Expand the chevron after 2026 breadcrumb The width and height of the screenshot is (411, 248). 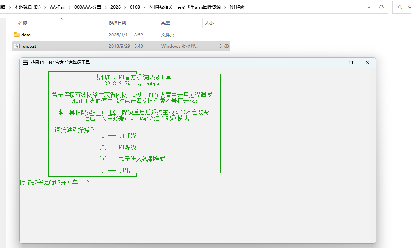(125, 7)
